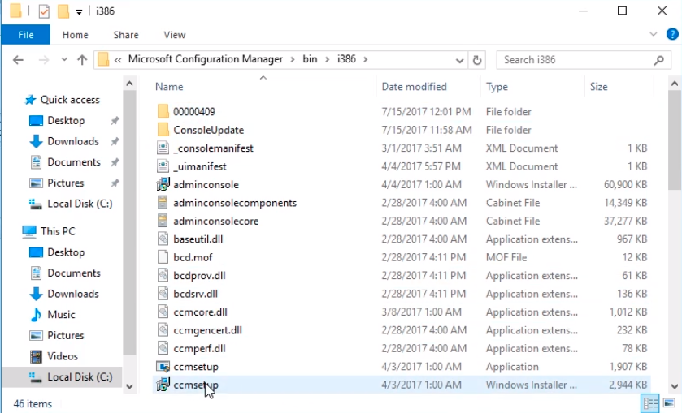Viewport: 682px width, 413px height.
Task: Click the i386 breadcrumb segment
Action: (346, 59)
